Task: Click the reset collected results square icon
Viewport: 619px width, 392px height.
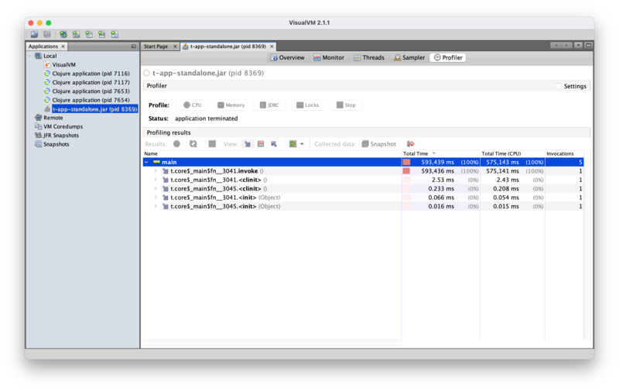Action: (x=212, y=144)
